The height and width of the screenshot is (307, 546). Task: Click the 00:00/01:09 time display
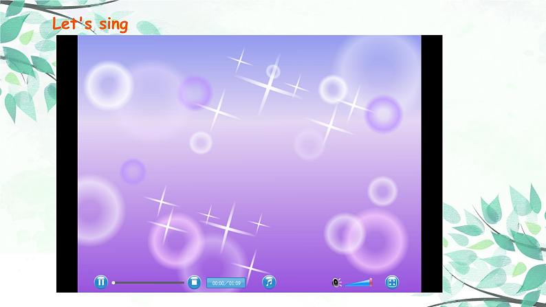[226, 283]
